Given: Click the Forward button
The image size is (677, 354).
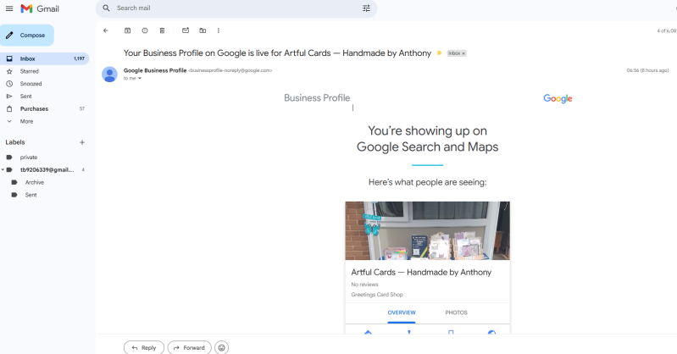Looking at the screenshot, I should tap(189, 347).
